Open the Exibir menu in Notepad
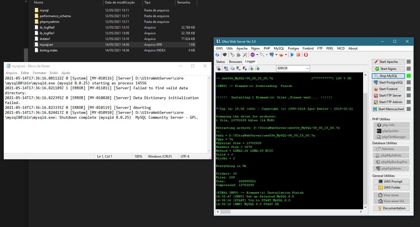This screenshot has height=227, width=420. pyautogui.click(x=54, y=73)
